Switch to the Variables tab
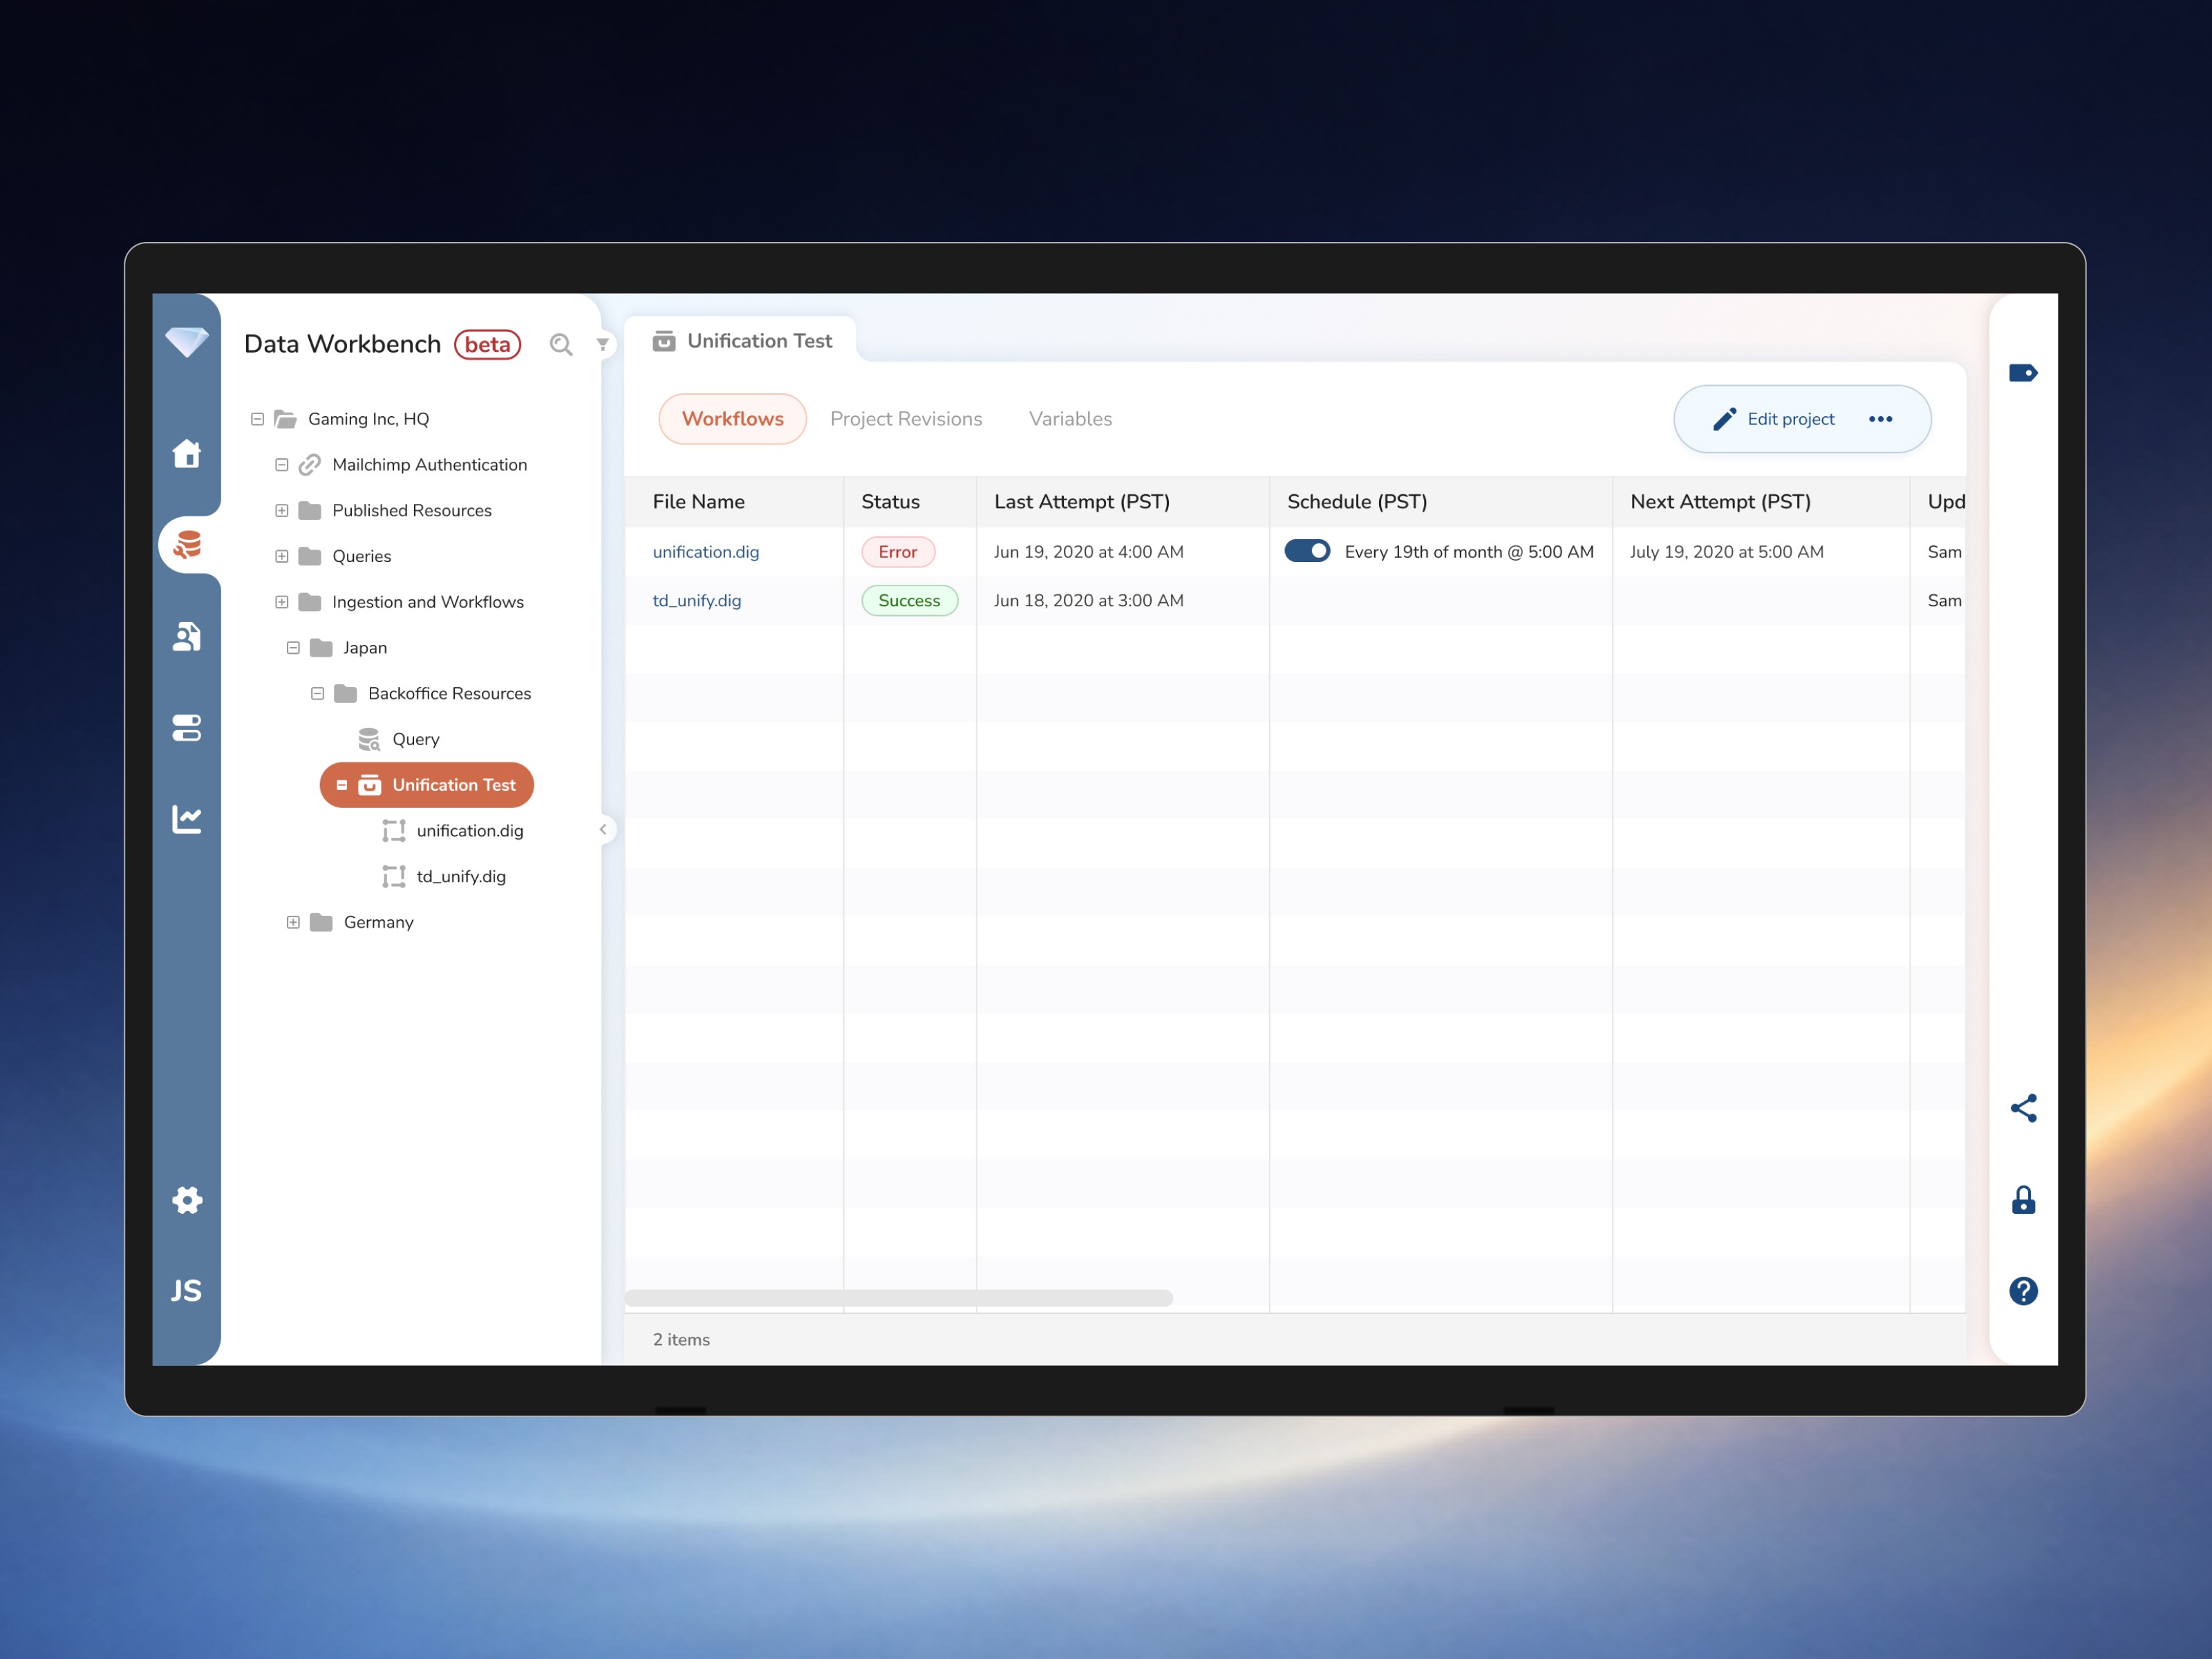This screenshot has width=2212, height=1659. (x=1070, y=419)
